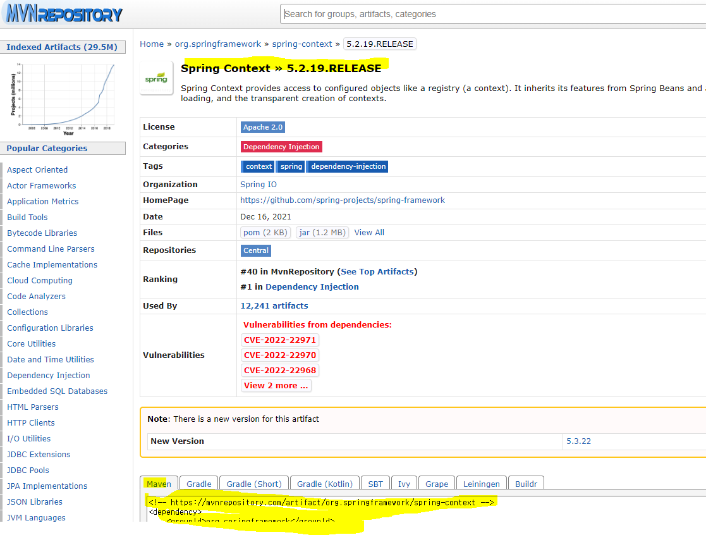The width and height of the screenshot is (706, 535).
Task: Open CVE-2022-22971 vulnerability
Action: tap(280, 340)
